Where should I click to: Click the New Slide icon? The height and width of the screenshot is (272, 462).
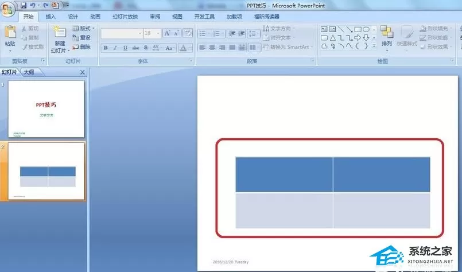click(x=60, y=32)
